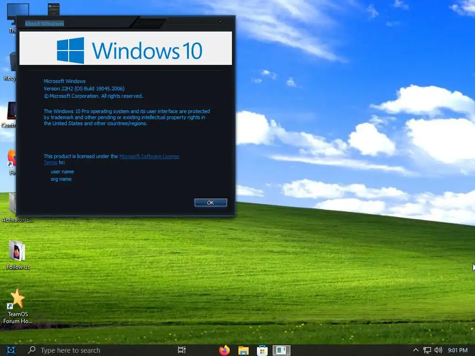Open Task View on taskbar

click(x=182, y=350)
